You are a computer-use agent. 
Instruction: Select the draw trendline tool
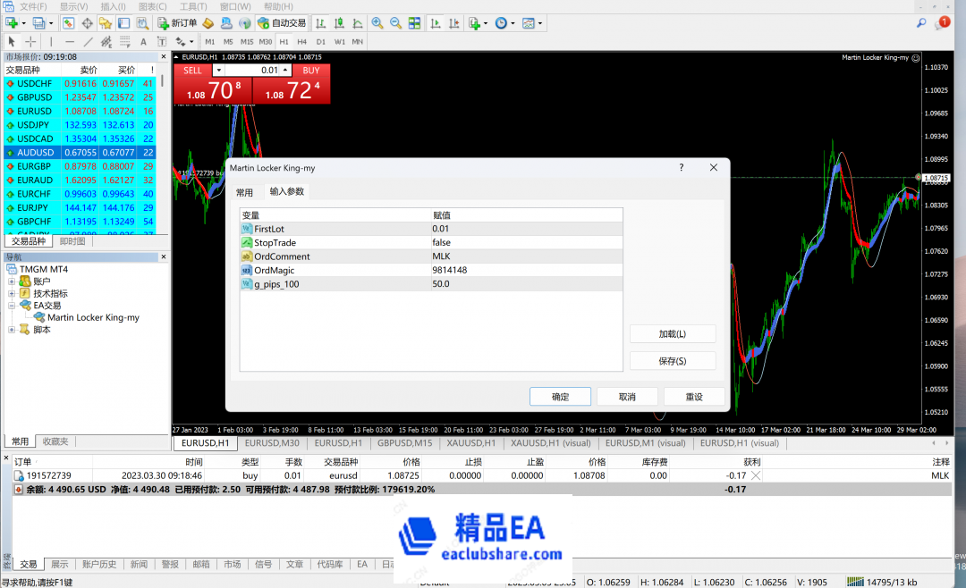tap(88, 41)
